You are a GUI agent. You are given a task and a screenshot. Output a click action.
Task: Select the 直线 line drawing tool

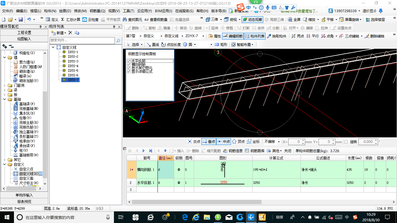point(153,44)
